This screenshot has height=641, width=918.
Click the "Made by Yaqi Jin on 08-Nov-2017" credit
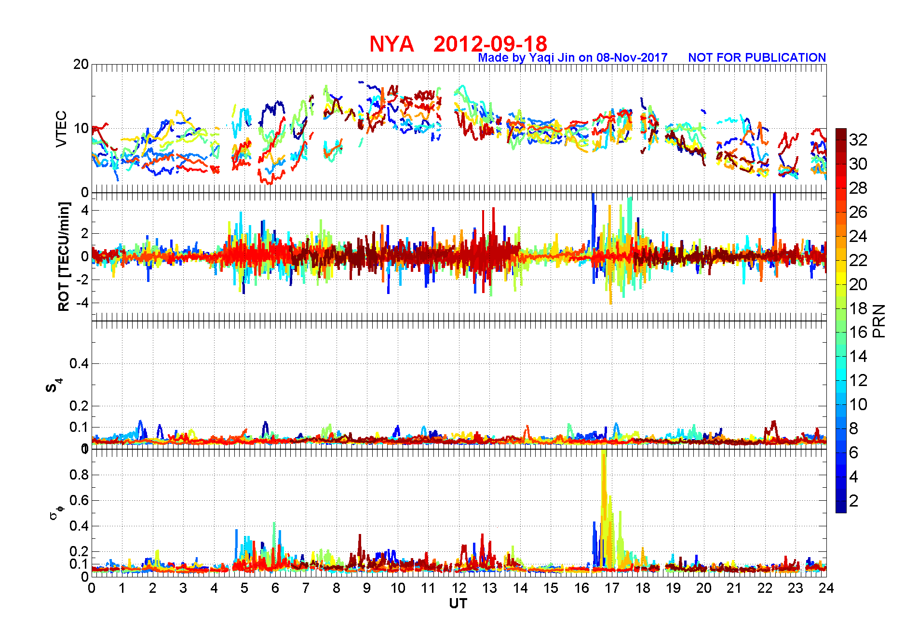[x=573, y=58]
